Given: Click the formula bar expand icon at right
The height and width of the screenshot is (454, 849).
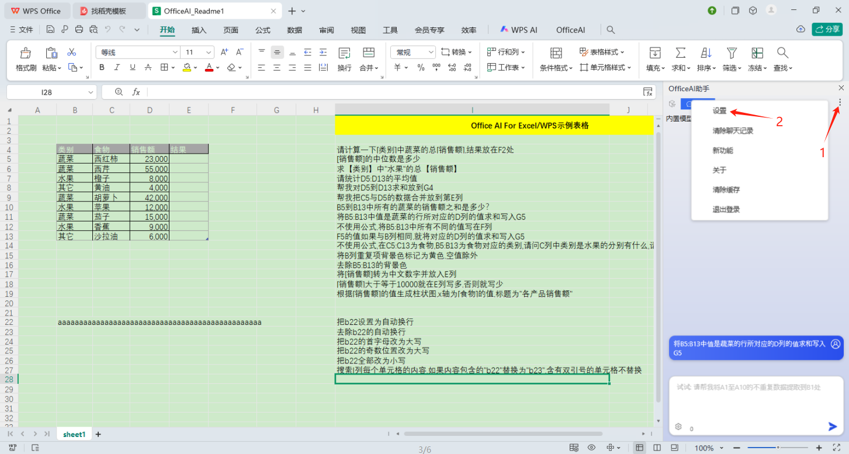Looking at the screenshot, I should click(647, 92).
